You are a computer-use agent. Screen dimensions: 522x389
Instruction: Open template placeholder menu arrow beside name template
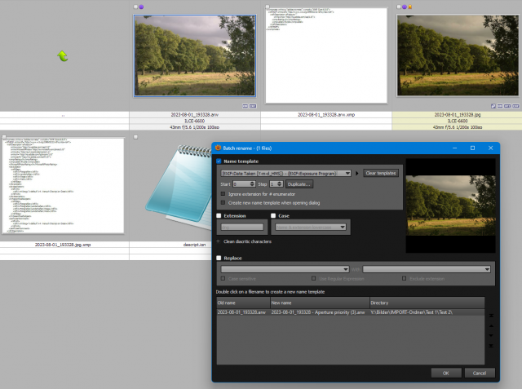coord(357,174)
